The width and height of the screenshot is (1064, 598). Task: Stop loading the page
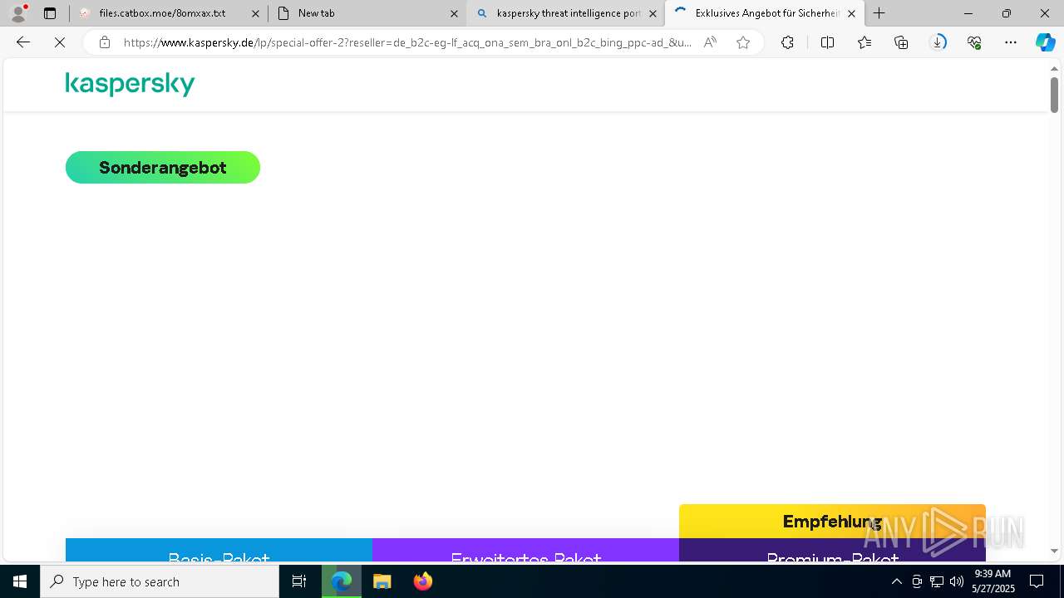point(60,42)
